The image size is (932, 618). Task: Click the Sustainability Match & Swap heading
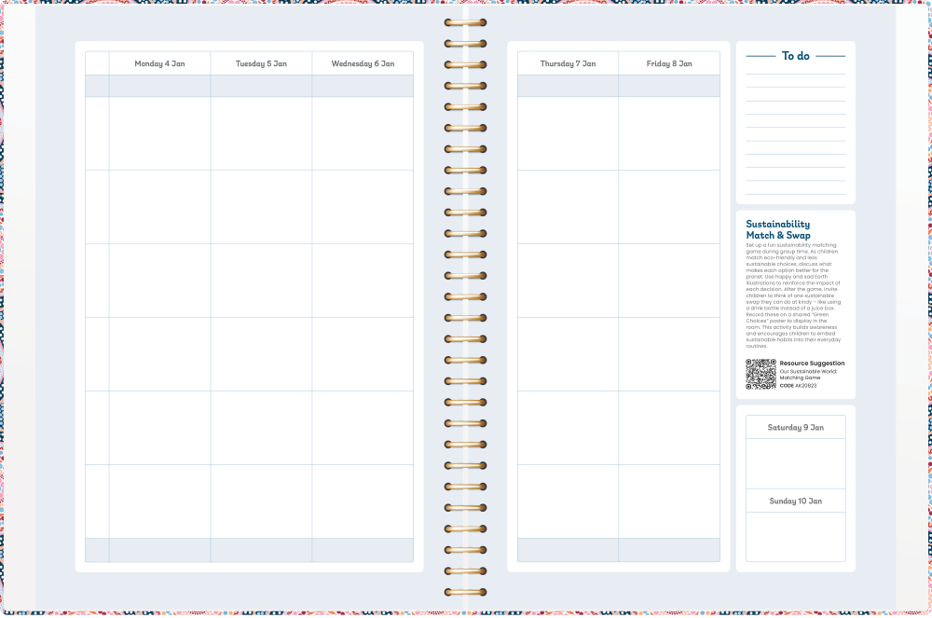pos(778,229)
